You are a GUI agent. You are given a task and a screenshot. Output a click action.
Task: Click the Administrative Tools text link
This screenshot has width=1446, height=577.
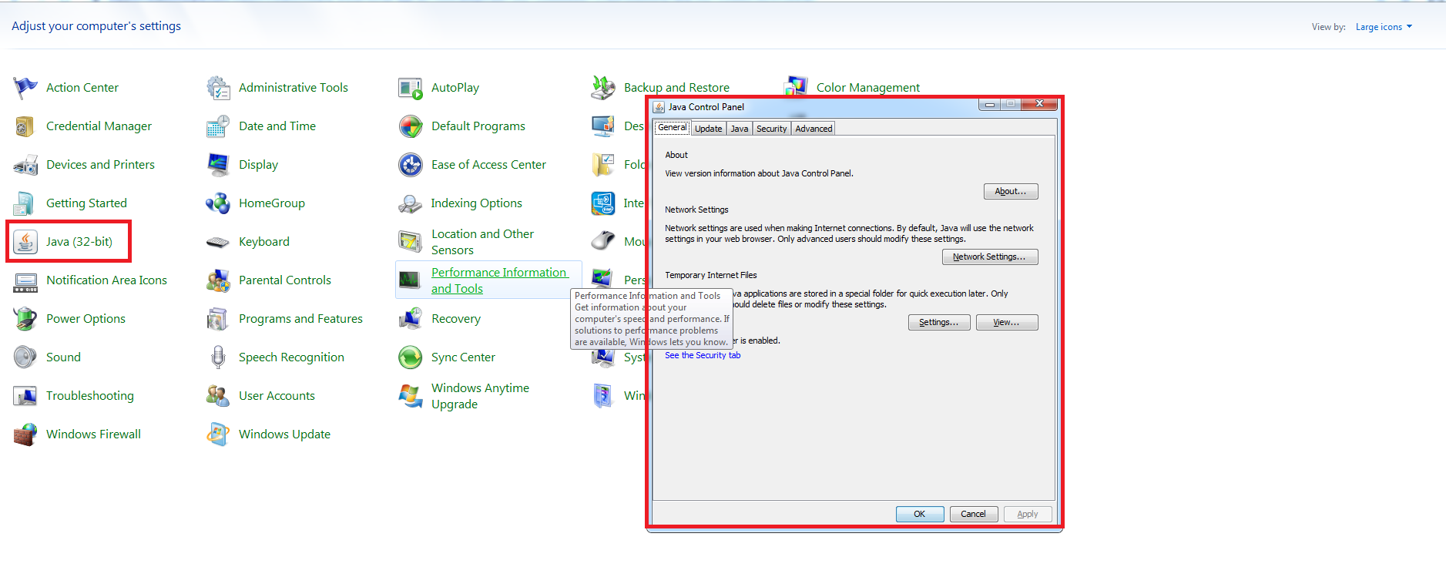click(294, 88)
